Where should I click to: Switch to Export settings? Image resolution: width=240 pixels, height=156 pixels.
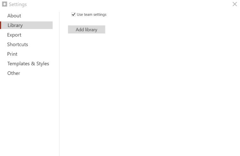(x=14, y=35)
